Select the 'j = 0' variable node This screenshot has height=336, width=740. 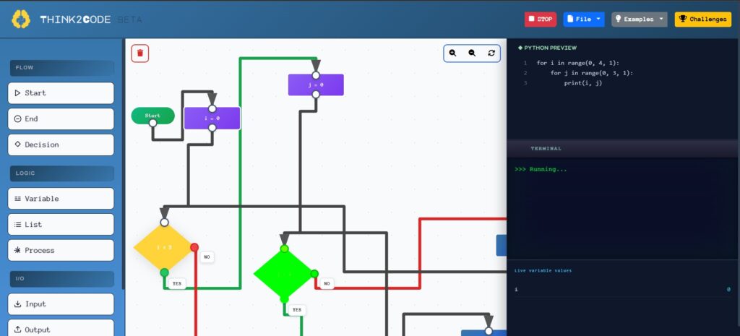(316, 85)
